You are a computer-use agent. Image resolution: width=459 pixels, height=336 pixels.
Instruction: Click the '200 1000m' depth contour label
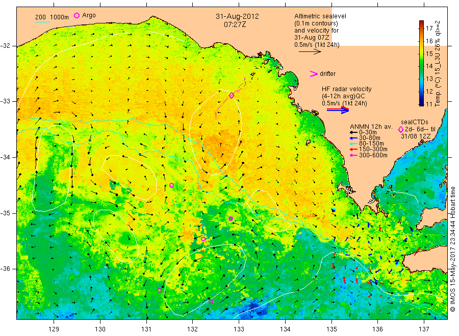coord(52,17)
